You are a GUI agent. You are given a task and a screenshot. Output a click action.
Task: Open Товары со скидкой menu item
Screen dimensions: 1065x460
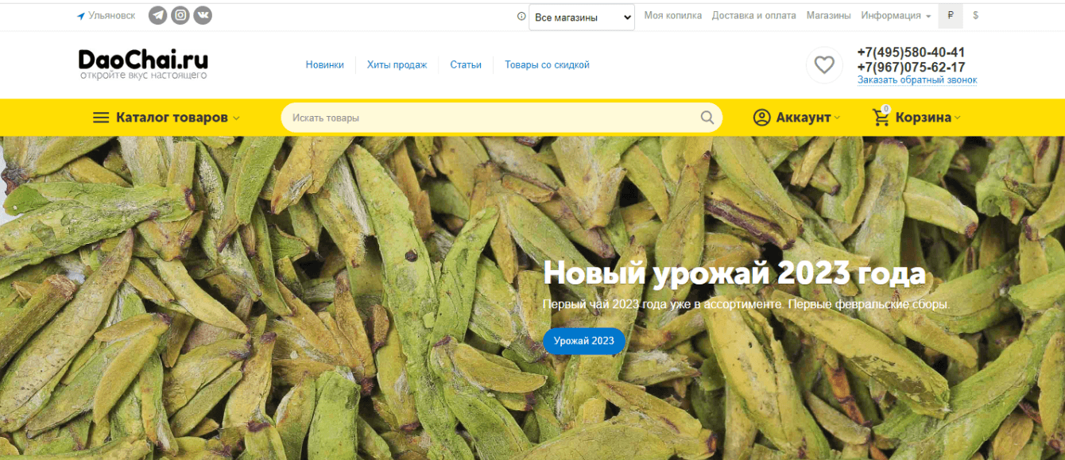[x=547, y=65]
